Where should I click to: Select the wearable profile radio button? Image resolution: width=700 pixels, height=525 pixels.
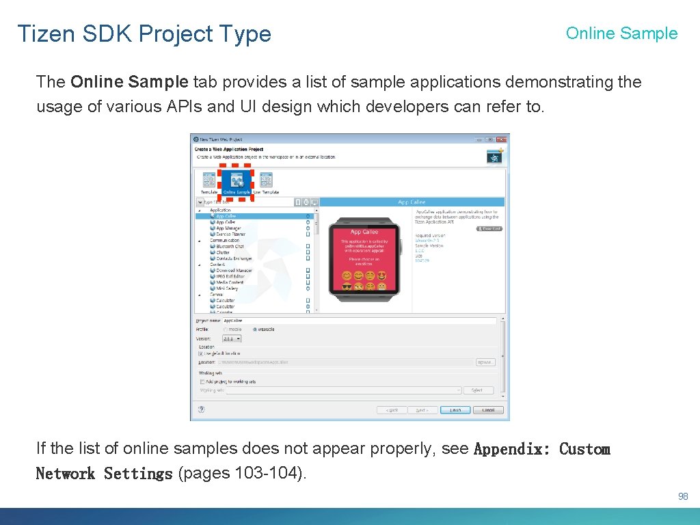tap(255, 329)
